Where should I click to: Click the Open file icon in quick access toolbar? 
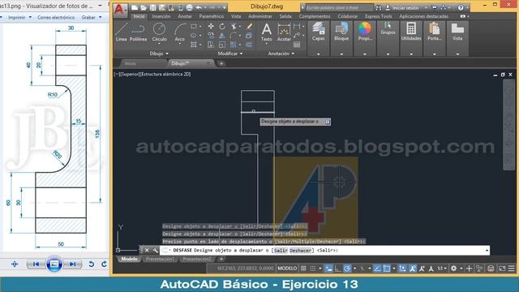[144, 7]
